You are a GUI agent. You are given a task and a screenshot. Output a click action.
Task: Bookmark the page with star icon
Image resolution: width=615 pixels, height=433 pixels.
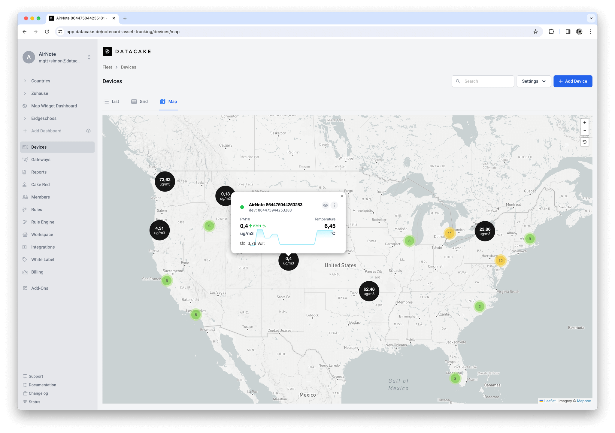pyautogui.click(x=535, y=32)
